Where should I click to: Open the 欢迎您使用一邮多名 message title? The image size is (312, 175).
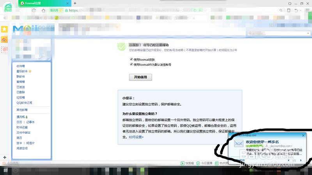pyautogui.click(x=262, y=142)
